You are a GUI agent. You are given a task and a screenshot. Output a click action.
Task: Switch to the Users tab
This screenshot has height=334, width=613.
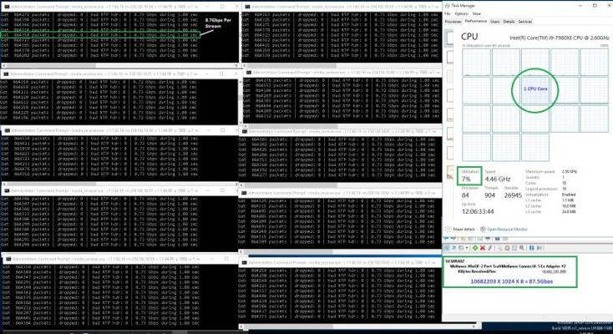pyautogui.click(x=495, y=21)
